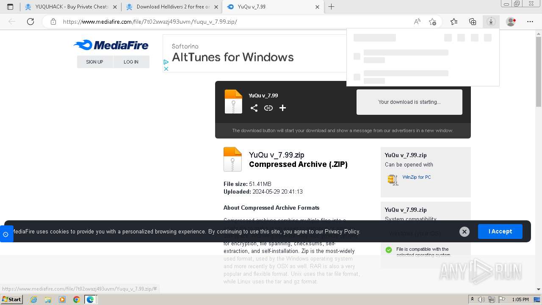
Task: Go back to previous page
Action: [x=12, y=22]
